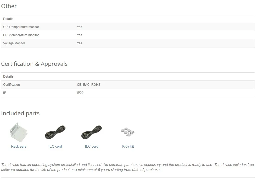Click the Certification row label

click(12, 85)
